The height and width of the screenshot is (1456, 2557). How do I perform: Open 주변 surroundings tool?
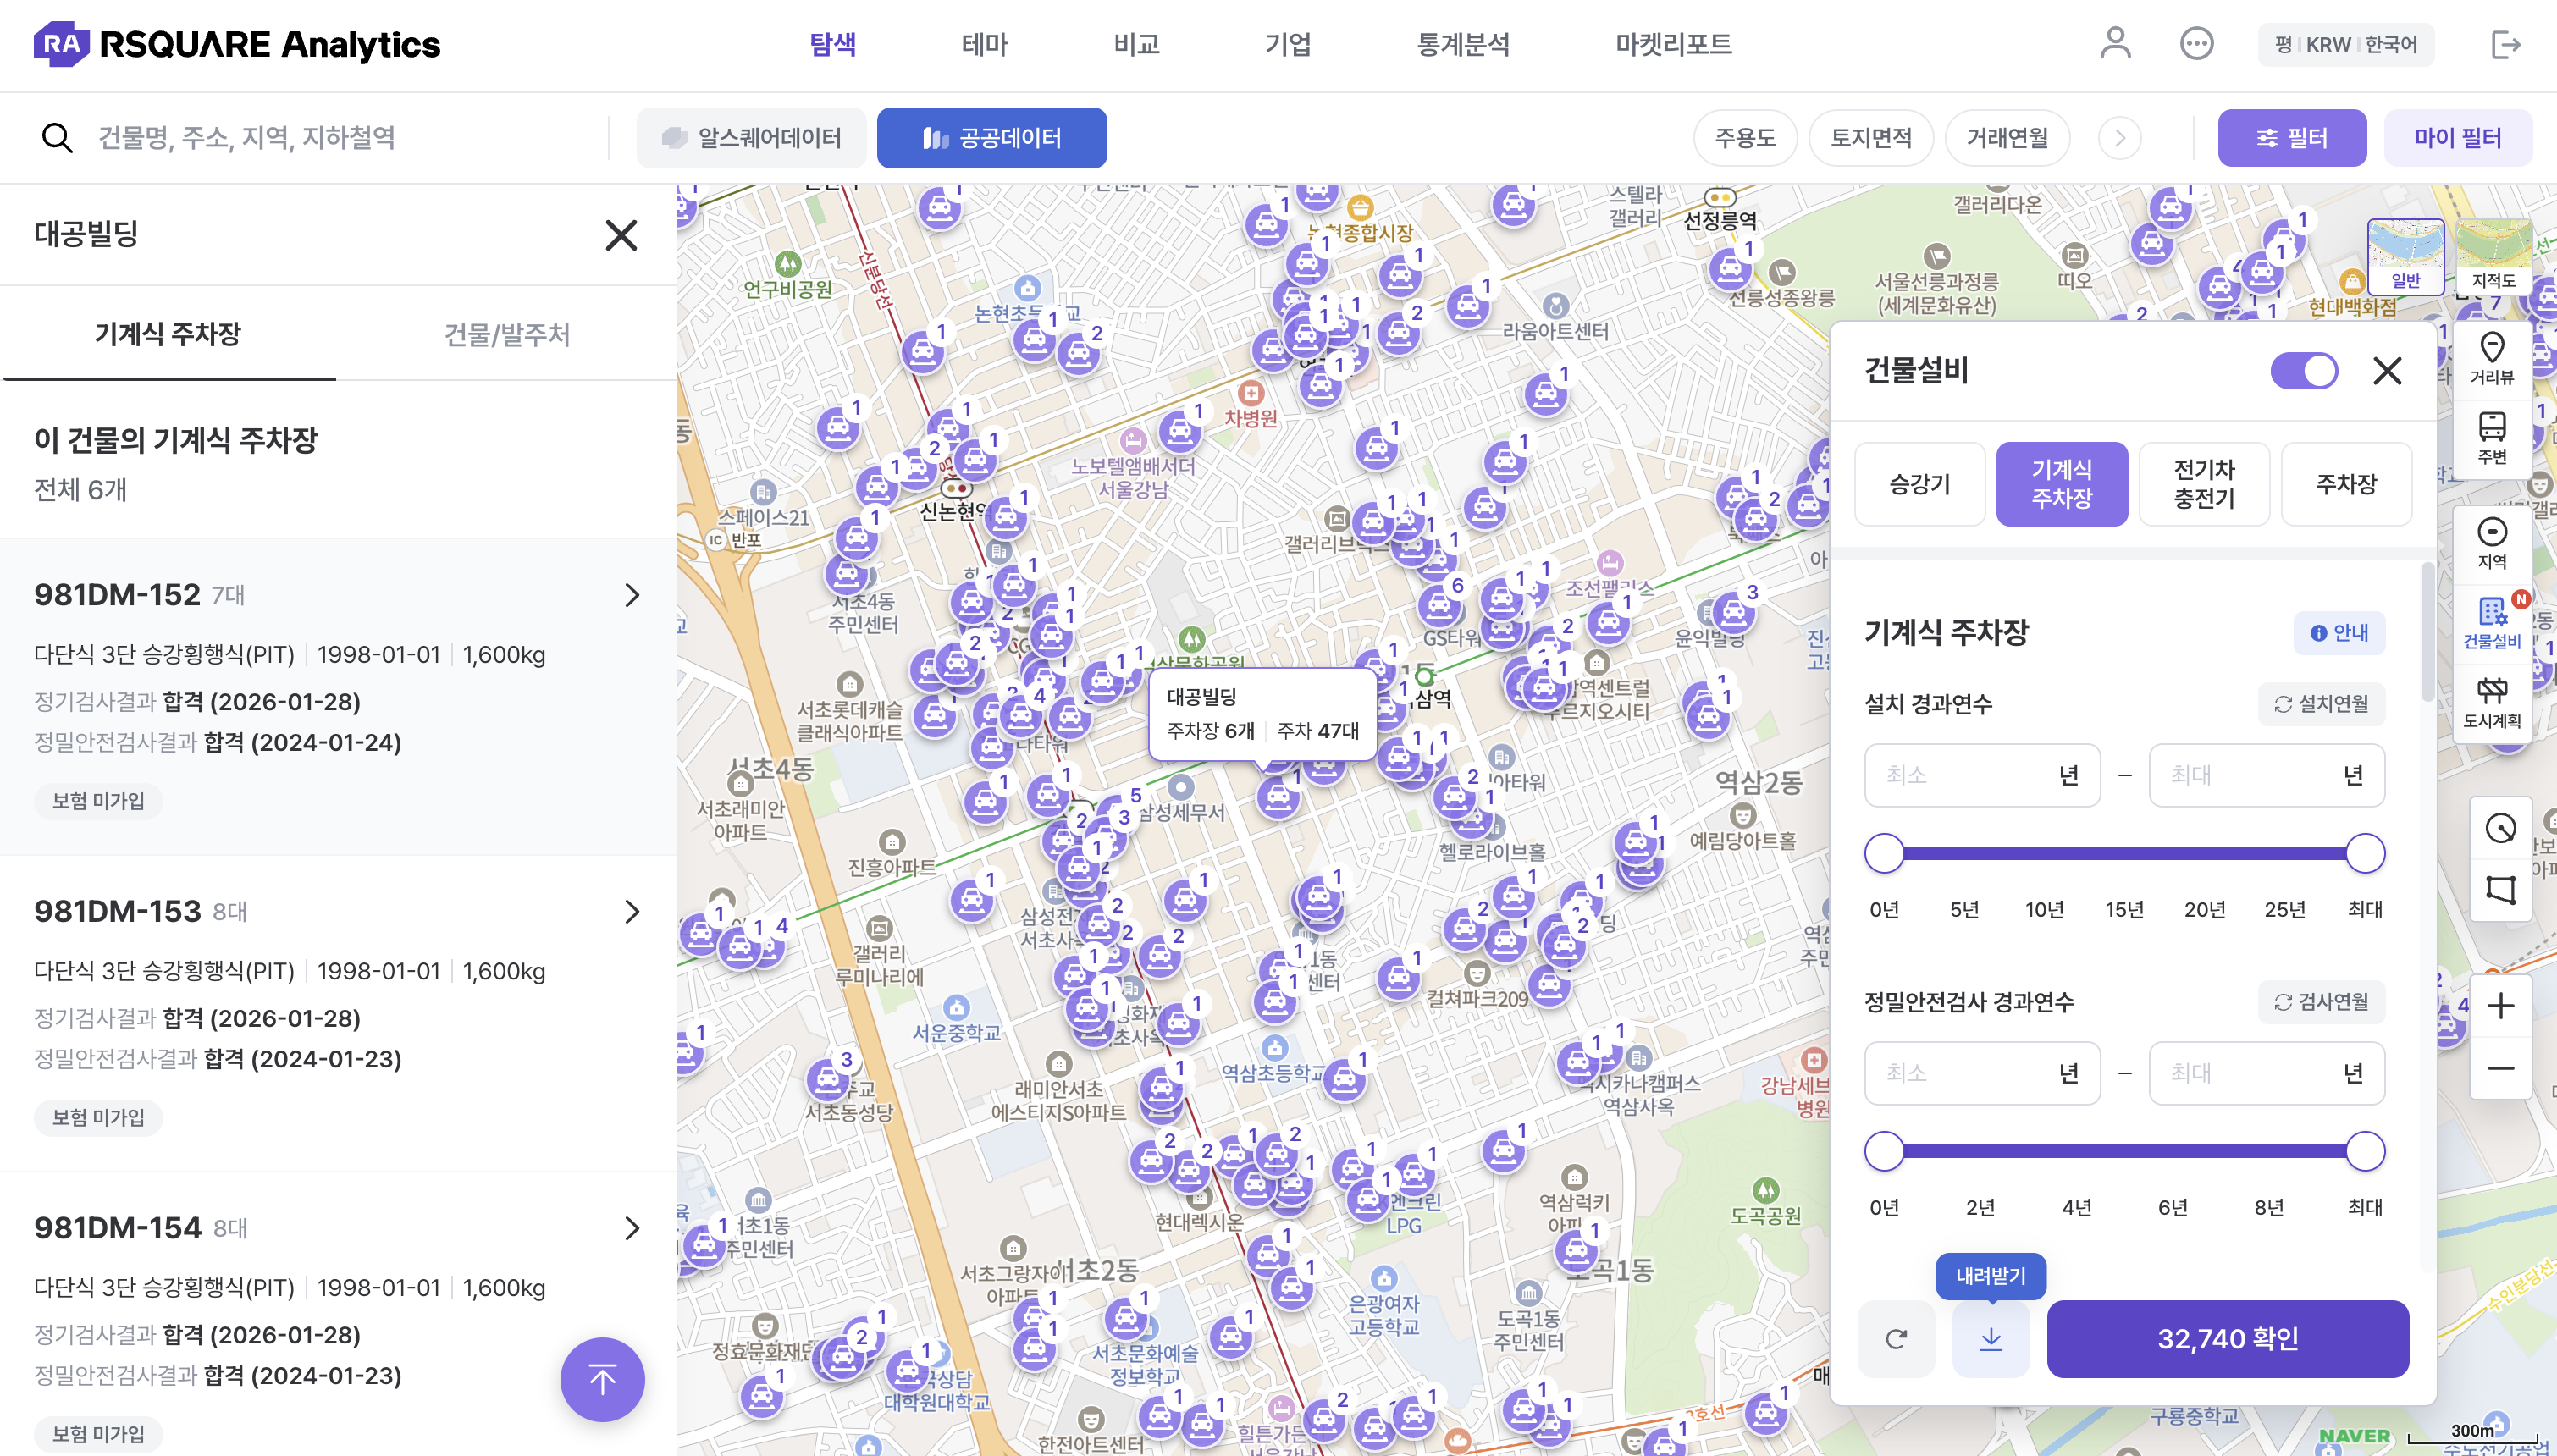coord(2491,438)
